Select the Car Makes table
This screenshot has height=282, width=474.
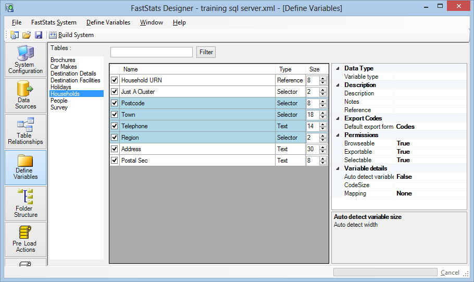pyautogui.click(x=64, y=67)
